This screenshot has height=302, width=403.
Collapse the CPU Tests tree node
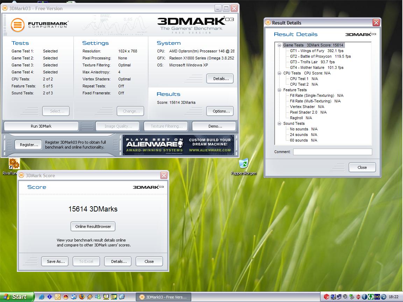point(279,73)
